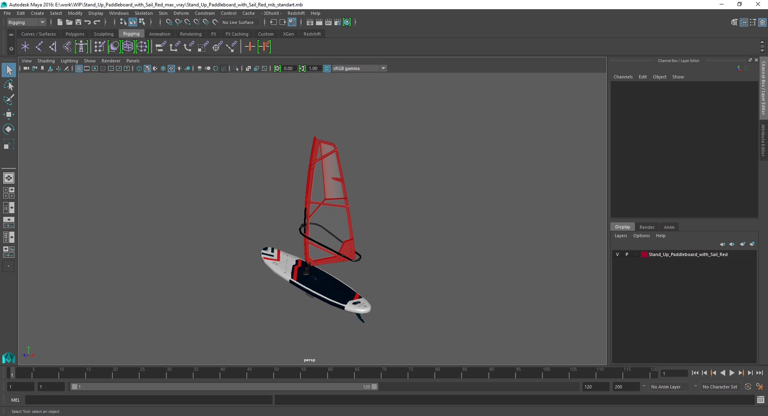Viewport: 768px width, 416px height.
Task: Go to start of playback range
Action: [695, 373]
